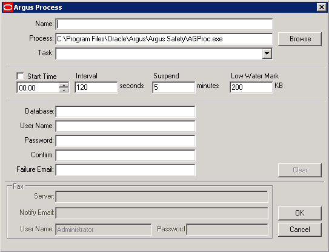This screenshot has height=252, width=329.
Task: Click the Low Water Mark KB field
Action: [x=251, y=87]
